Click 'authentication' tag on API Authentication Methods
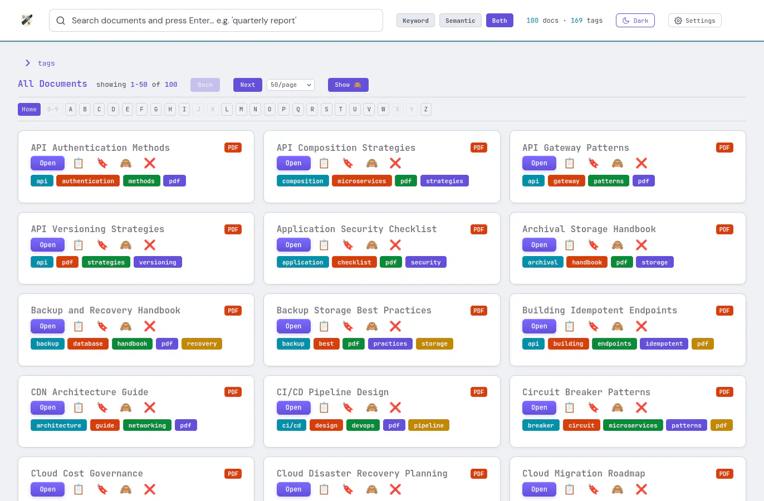 [88, 181]
